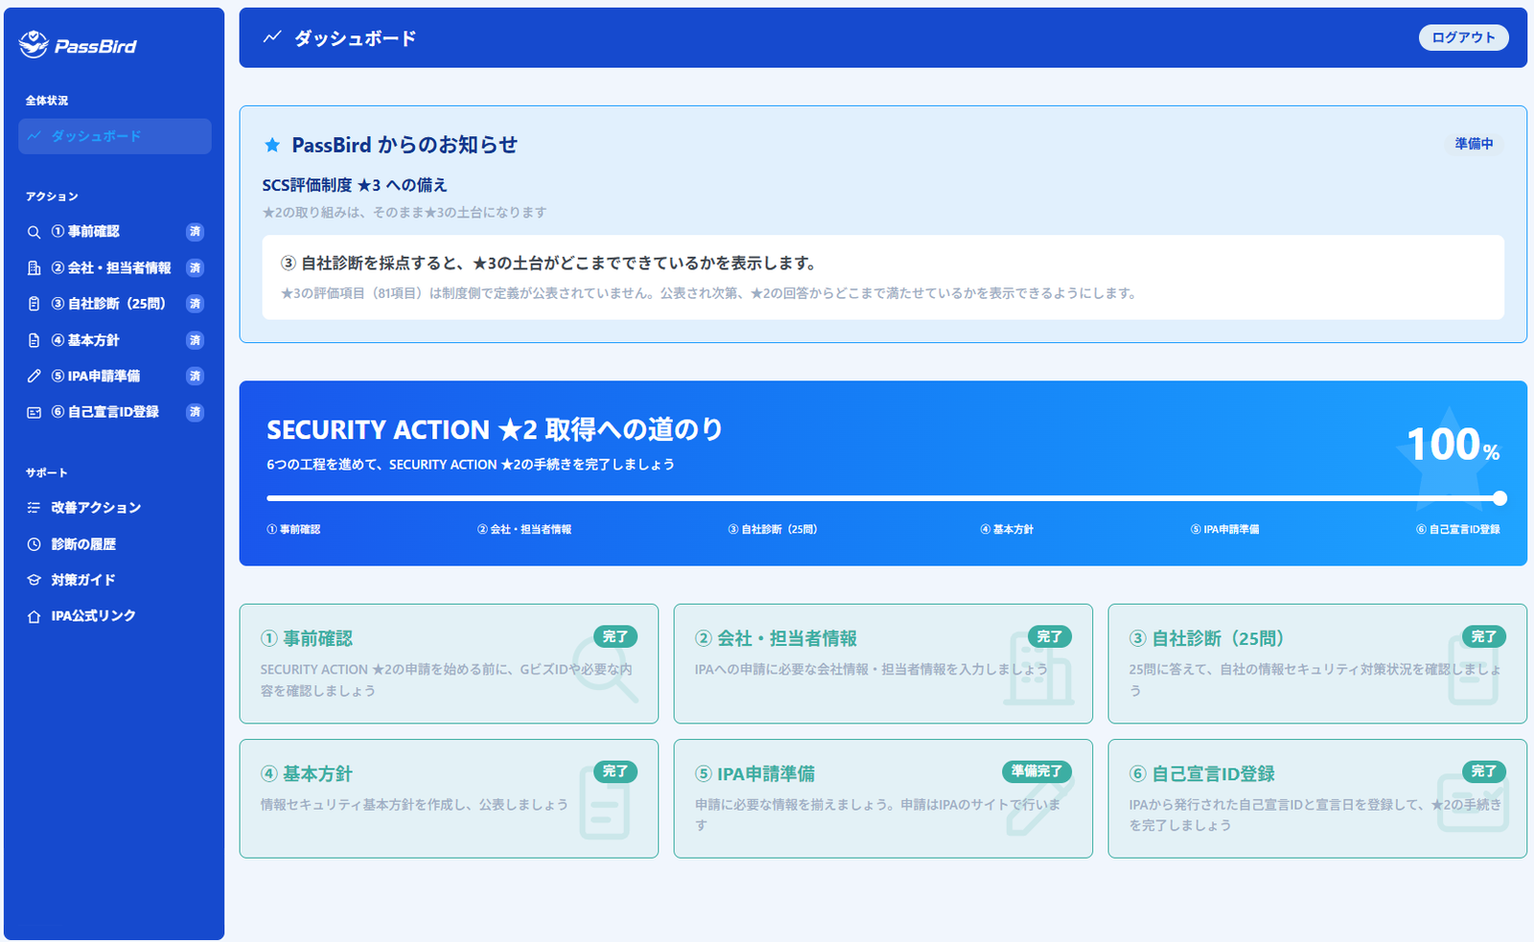This screenshot has height=942, width=1534.
Task: Click the 済 badge on the ②会社・担当者情報 row
Action: pyautogui.click(x=195, y=268)
